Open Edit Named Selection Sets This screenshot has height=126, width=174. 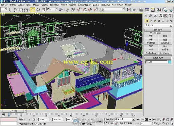102,10
